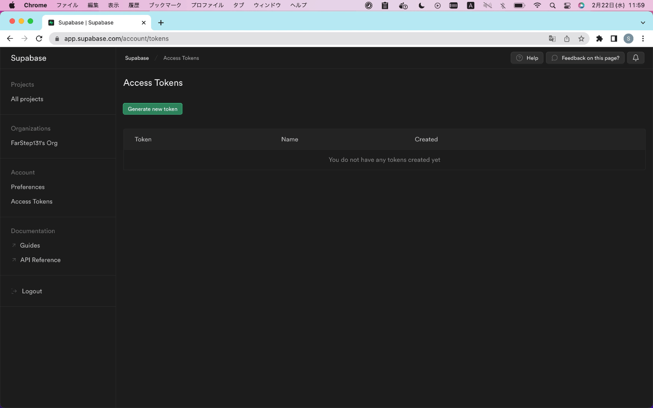The height and width of the screenshot is (408, 653).
Task: Open the Logout option
Action: pos(32,291)
